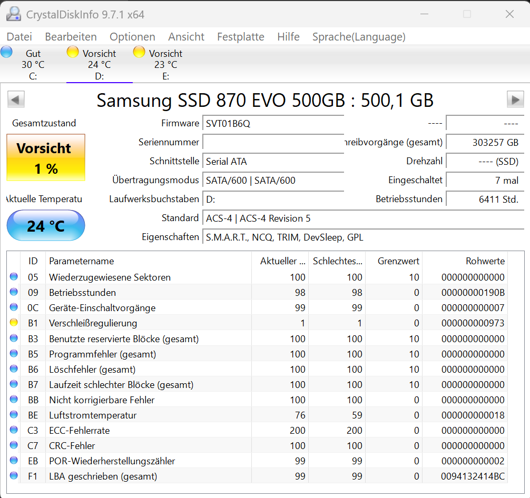Click status dot of Luftstromtemperatur row

tap(14, 414)
